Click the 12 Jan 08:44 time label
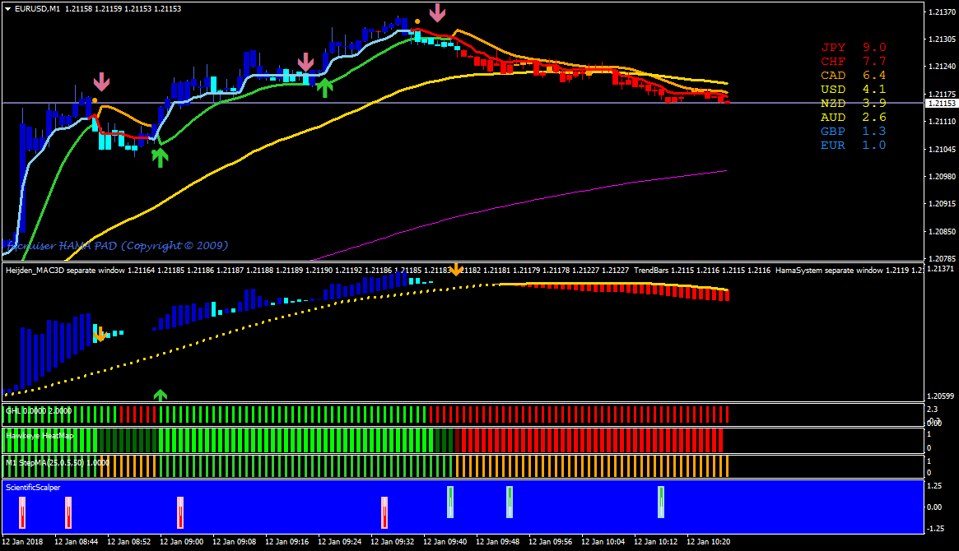Image resolution: width=959 pixels, height=551 pixels. (77, 541)
